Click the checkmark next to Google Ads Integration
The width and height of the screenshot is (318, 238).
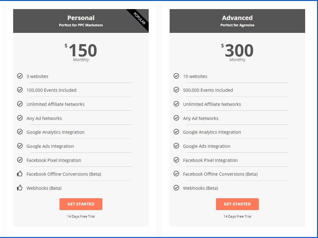click(20, 146)
